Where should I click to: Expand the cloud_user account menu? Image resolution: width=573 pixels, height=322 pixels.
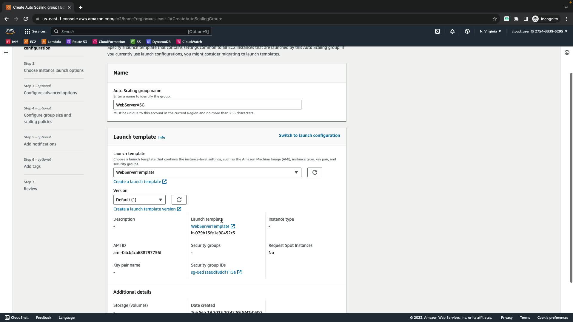pyautogui.click(x=539, y=31)
